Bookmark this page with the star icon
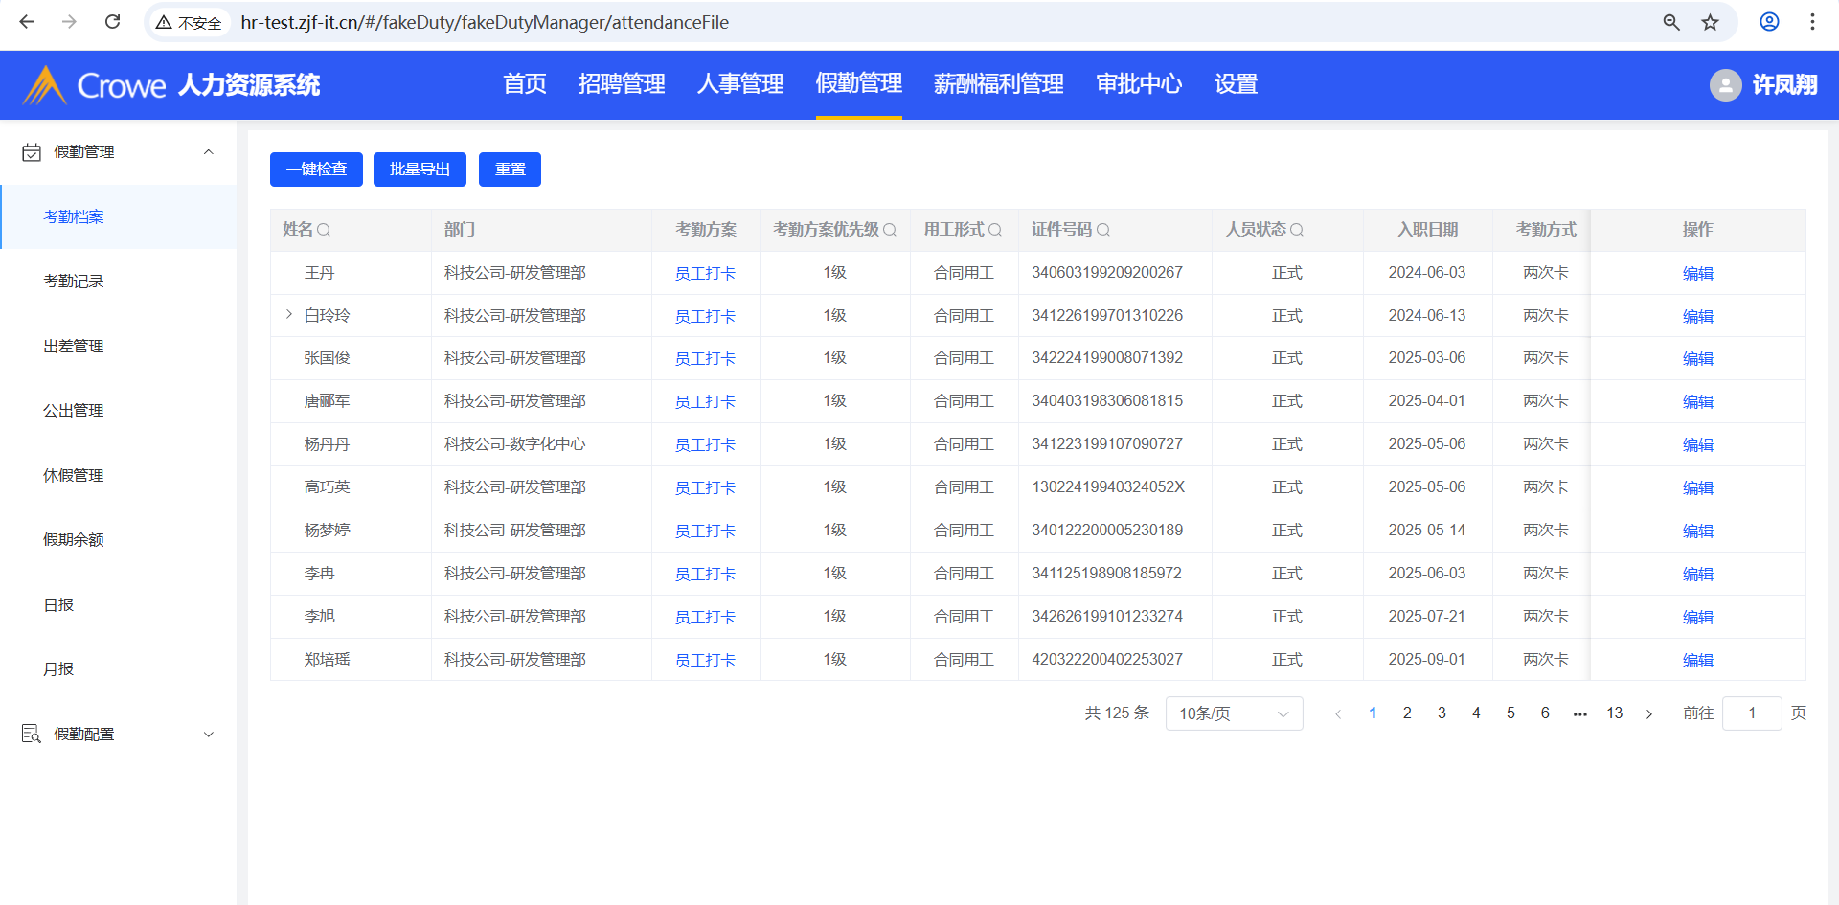 (x=1710, y=22)
